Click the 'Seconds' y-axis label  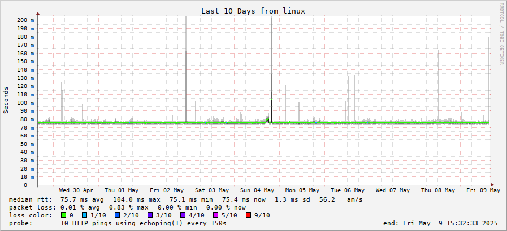click(x=6, y=100)
